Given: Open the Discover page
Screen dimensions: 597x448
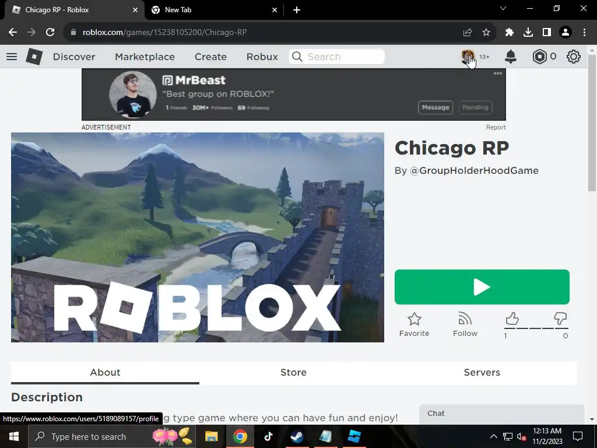Looking at the screenshot, I should click(74, 57).
